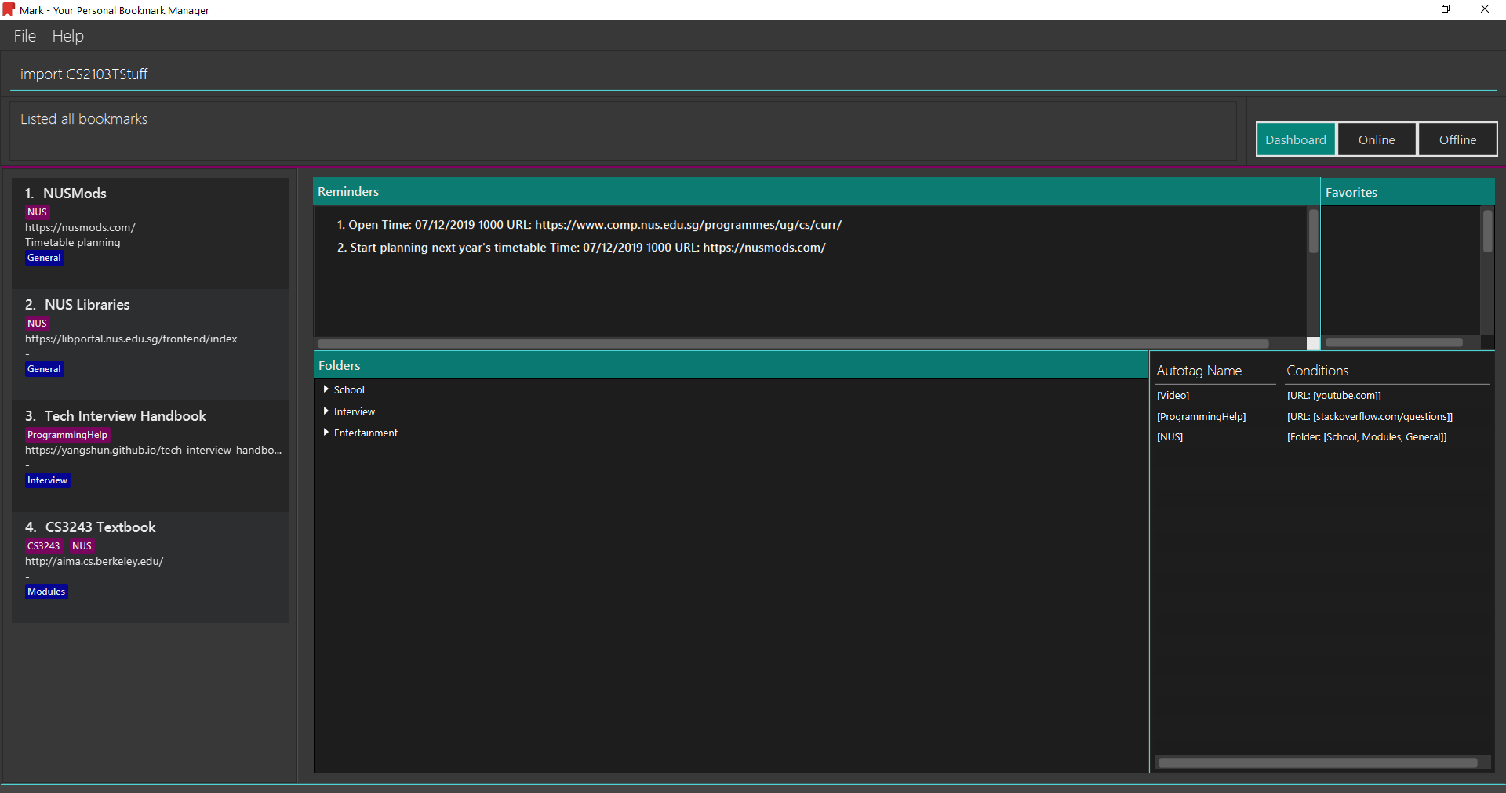Click the Interview folder label under Tech Interview Handbook

point(47,480)
